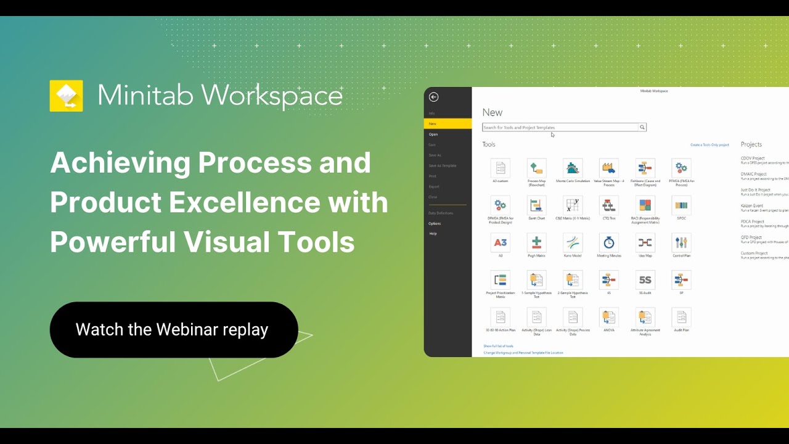The width and height of the screenshot is (789, 444).
Task: Click Change Workgroup and Personal Template link
Action: click(x=523, y=353)
